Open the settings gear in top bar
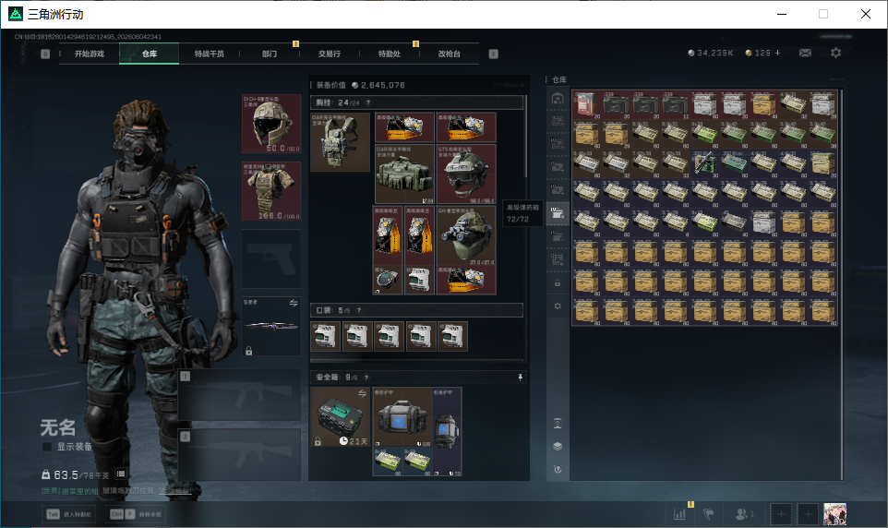This screenshot has width=888, height=528. click(835, 53)
